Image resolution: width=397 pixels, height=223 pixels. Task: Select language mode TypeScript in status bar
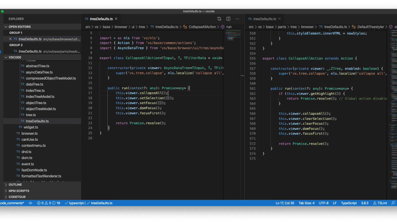click(x=349, y=203)
